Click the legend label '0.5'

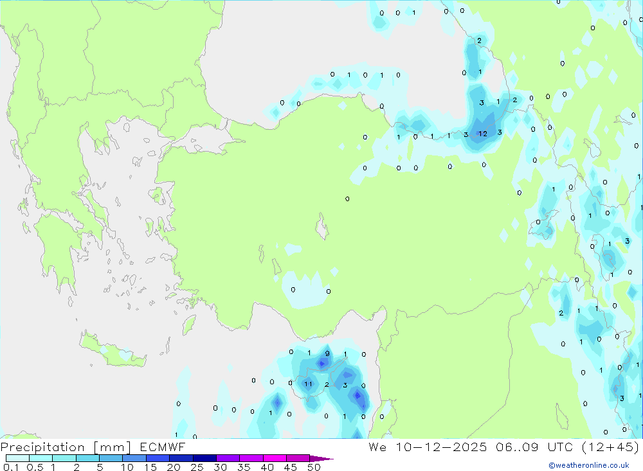(x=35, y=467)
